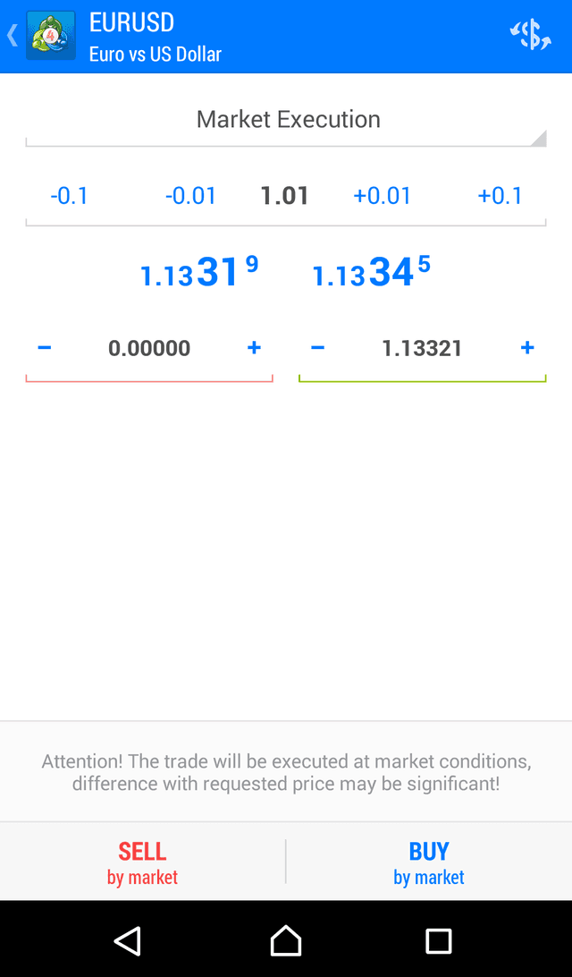Execute SELL by market
Screen dimensions: 572x977
(142, 860)
